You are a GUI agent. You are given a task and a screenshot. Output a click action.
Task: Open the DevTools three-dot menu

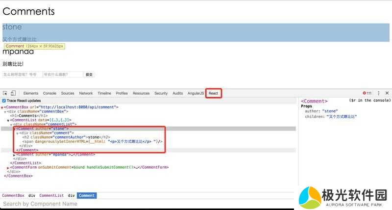378,93
